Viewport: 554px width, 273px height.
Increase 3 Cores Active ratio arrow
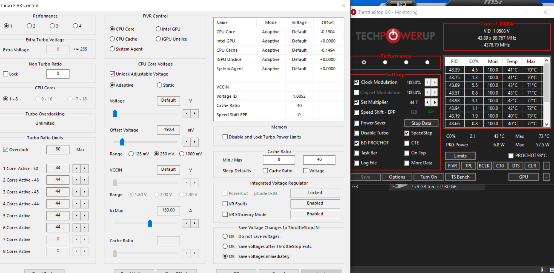click(85, 192)
